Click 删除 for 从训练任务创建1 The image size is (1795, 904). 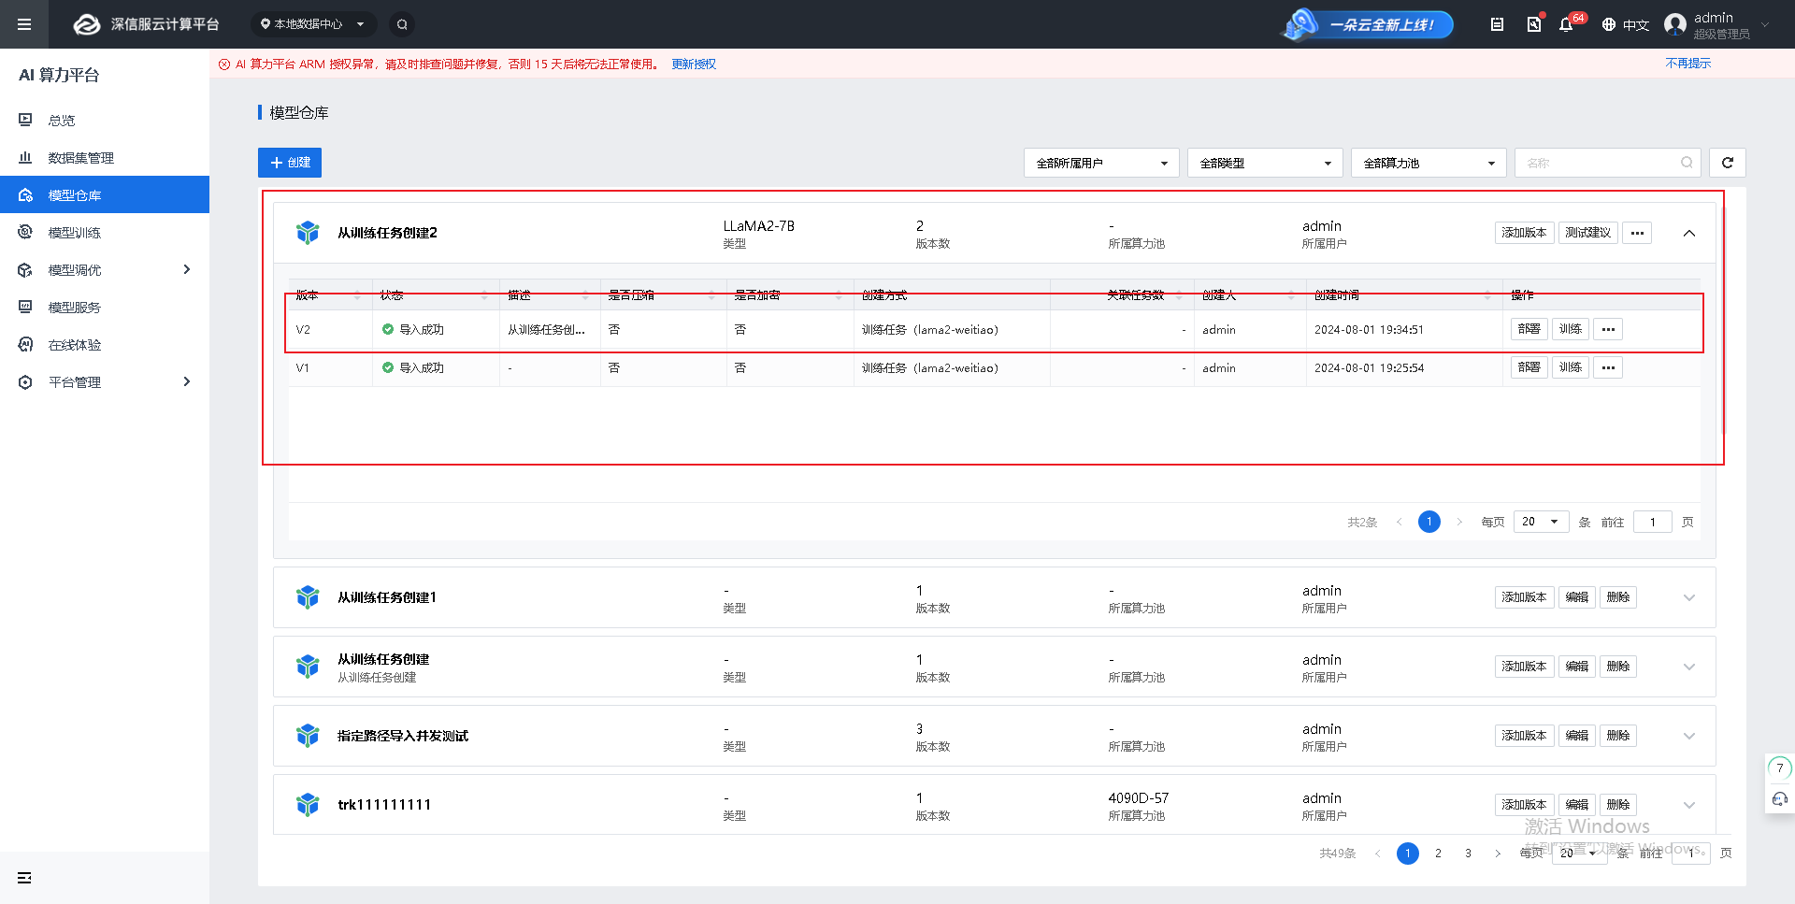[1618, 597]
